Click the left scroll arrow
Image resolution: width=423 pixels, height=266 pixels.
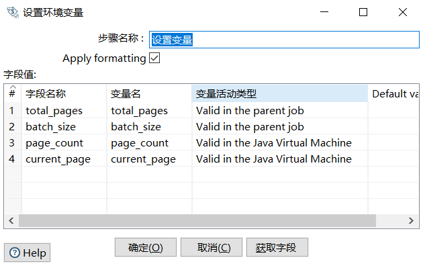11,221
